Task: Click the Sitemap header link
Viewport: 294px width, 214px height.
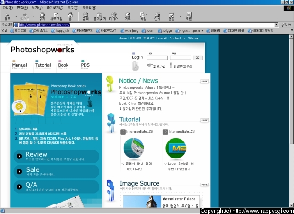Action: [x=194, y=38]
